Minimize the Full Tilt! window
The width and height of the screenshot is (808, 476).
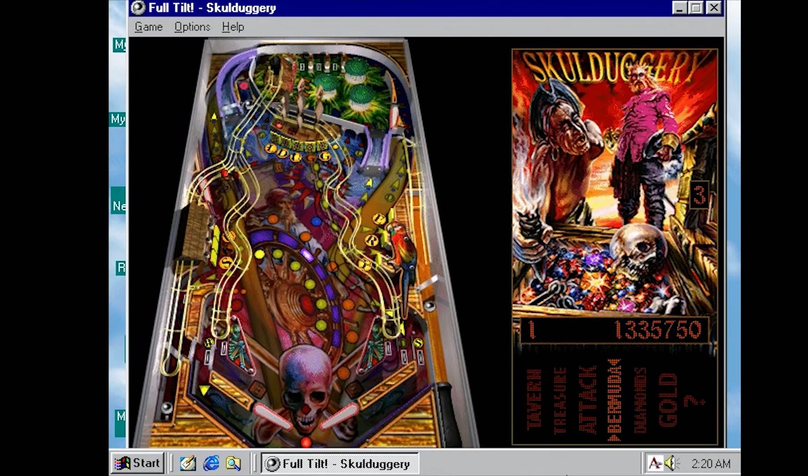click(680, 7)
